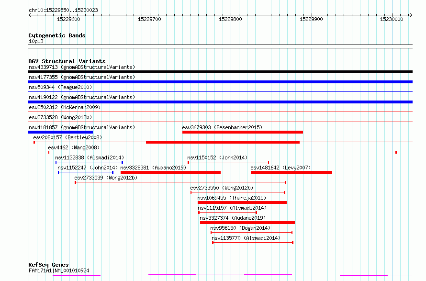Open esv2733550 (Wong2012b) label
426x281 pixels.
click(x=222, y=188)
